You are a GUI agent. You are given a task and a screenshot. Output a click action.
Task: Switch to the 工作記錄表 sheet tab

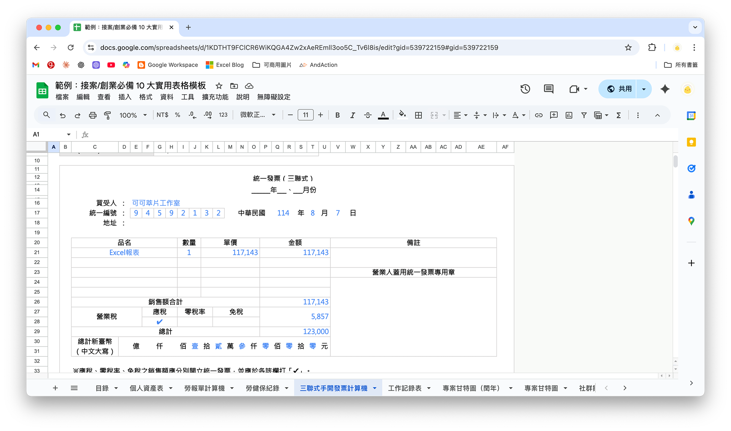(404, 388)
